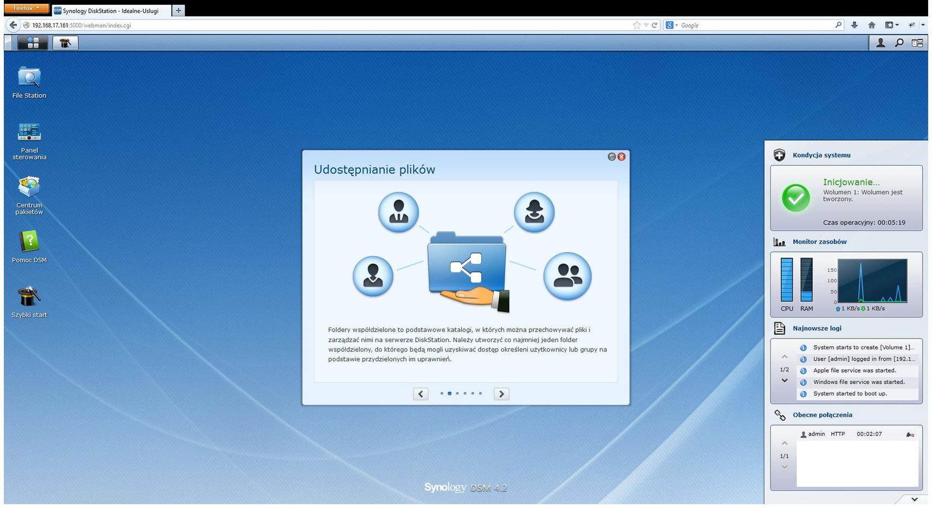Image resolution: width=932 pixels, height=508 pixels.
Task: Select the last slide indicator dot
Action: (x=480, y=394)
